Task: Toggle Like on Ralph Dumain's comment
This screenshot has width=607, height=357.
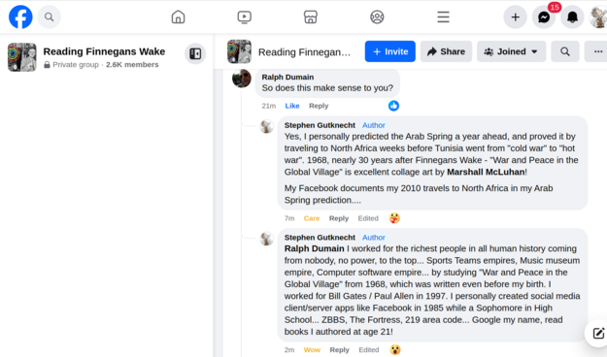Action: coord(292,106)
